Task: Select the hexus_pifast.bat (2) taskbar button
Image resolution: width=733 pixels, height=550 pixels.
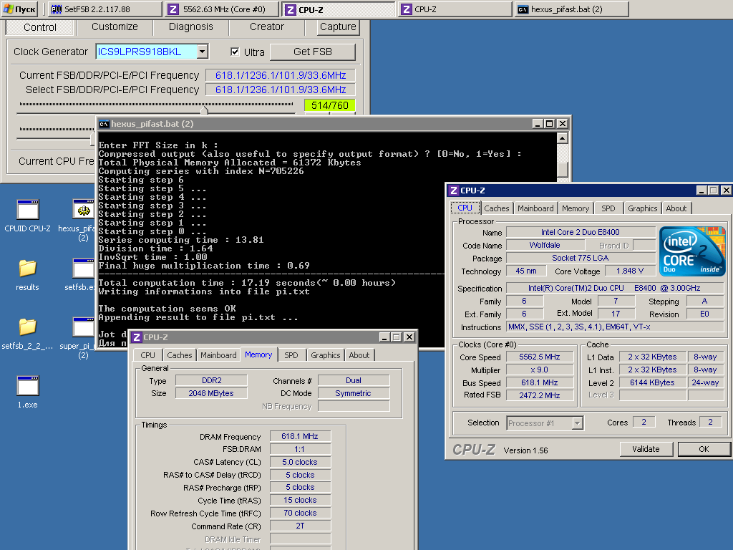Action: (572, 9)
